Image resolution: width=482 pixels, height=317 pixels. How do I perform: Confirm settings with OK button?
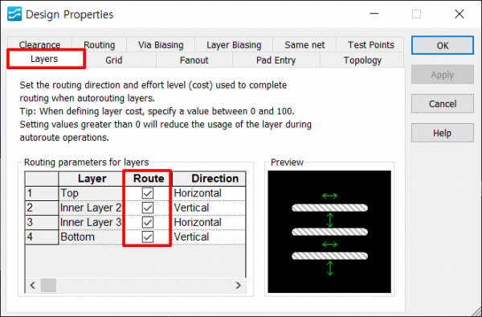443,46
